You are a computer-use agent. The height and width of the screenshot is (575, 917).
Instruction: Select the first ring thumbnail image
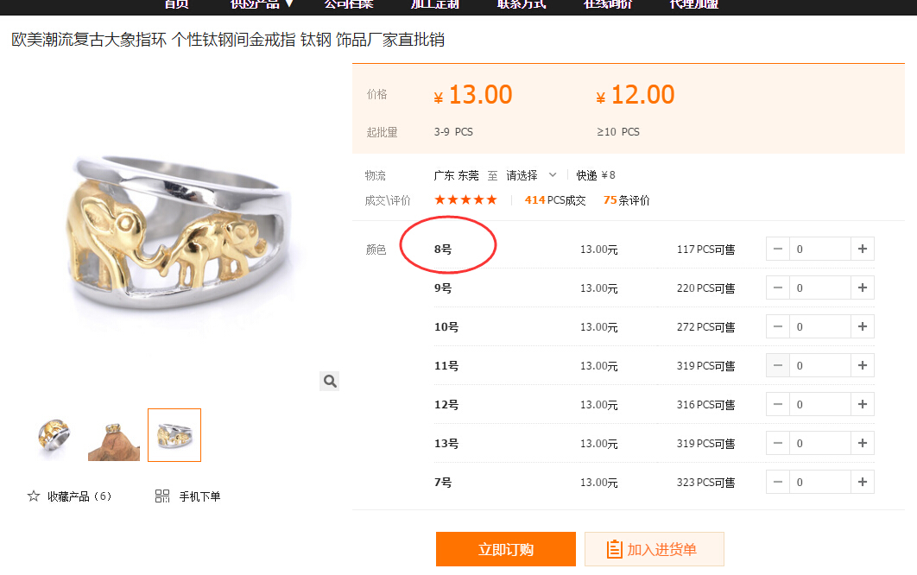pyautogui.click(x=54, y=435)
